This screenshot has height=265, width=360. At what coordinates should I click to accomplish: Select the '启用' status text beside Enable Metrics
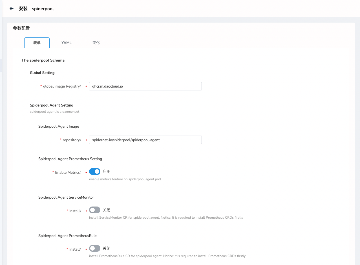coord(107,171)
